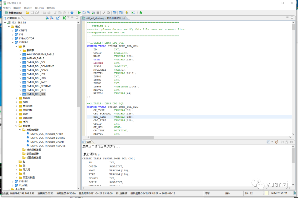The width and height of the screenshot is (298, 198).
Task: Select the ddl_sql_dm8.sql editor tab
Action: [103, 18]
